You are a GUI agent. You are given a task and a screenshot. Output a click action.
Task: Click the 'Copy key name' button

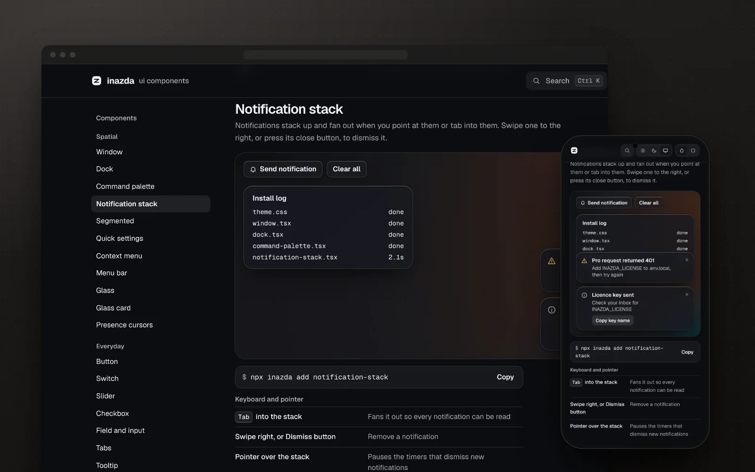click(x=612, y=320)
